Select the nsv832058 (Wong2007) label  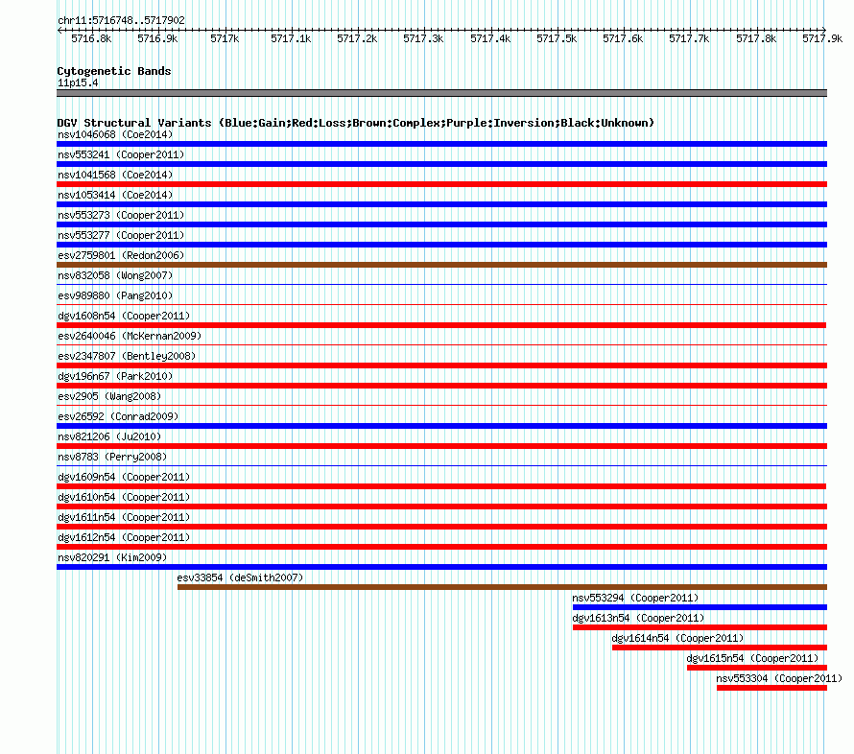115,275
